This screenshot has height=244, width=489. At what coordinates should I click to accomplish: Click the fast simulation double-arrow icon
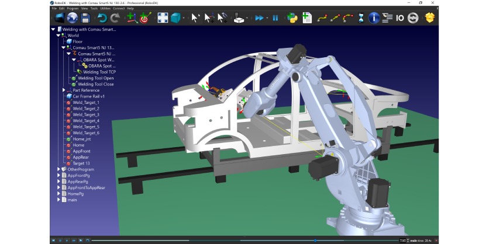(x=259, y=18)
